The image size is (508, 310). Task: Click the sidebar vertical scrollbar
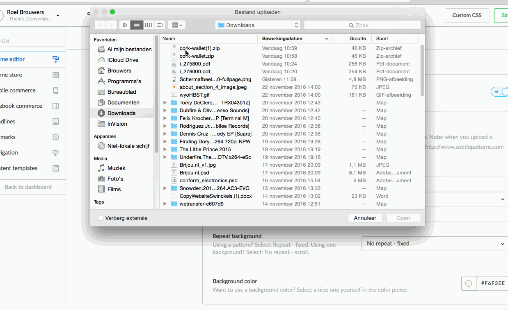coord(157,93)
